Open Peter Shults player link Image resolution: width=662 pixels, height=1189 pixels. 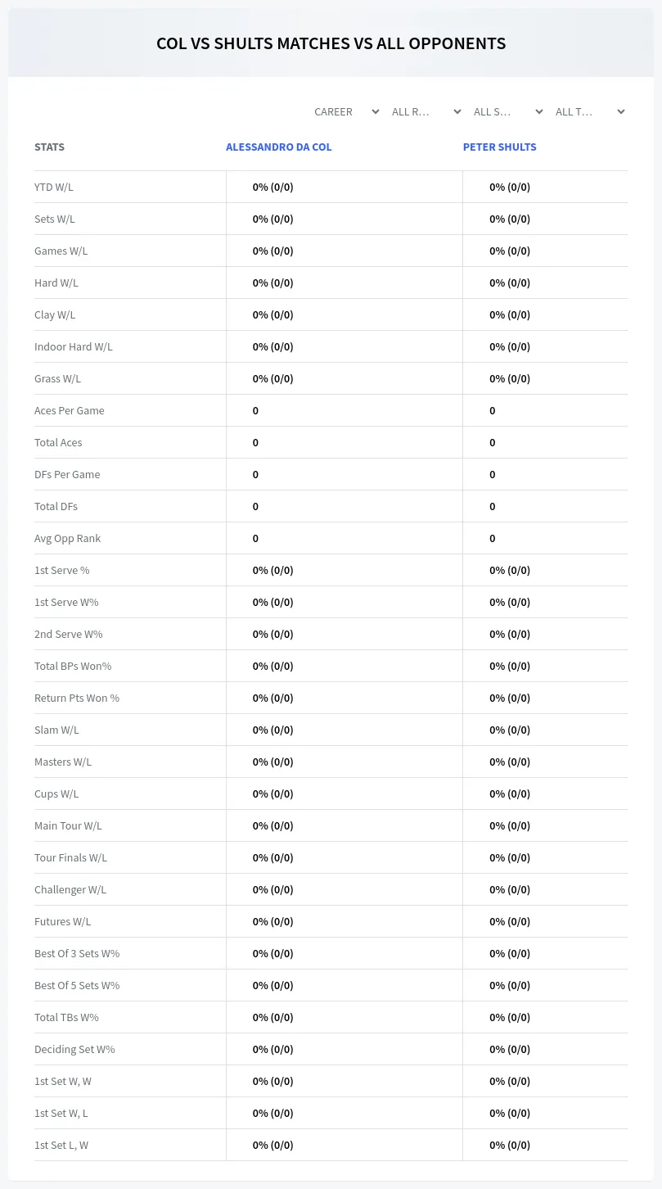tap(500, 147)
